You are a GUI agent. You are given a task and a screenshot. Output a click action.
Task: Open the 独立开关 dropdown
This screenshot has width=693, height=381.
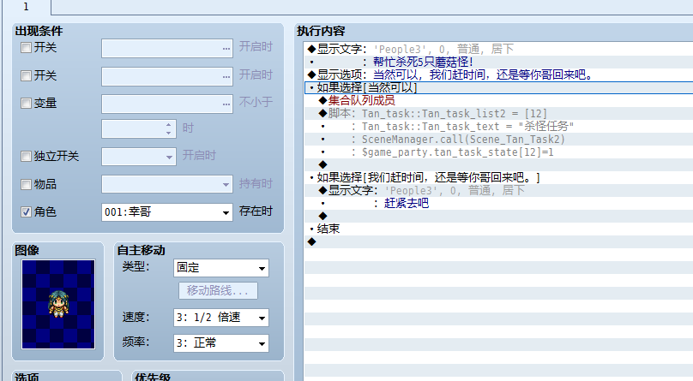coord(139,157)
